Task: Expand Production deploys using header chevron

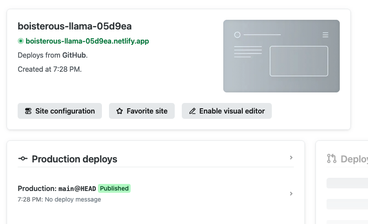Action: point(291,158)
